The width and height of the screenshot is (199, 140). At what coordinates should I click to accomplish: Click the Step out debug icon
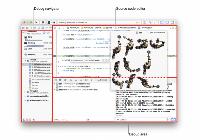click(81, 80)
